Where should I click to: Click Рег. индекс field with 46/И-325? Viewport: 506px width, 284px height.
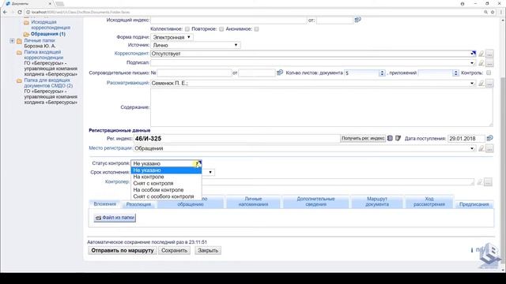236,139
